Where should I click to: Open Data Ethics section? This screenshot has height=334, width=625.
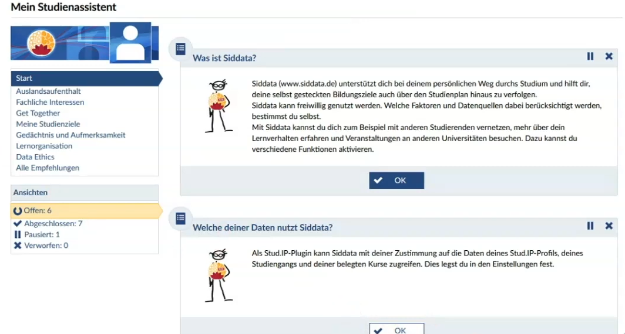tap(35, 156)
